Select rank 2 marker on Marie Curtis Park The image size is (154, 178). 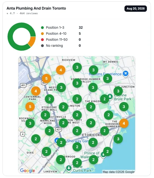pos(77,163)
